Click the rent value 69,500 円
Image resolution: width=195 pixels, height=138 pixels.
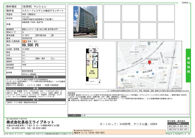pos(30,45)
